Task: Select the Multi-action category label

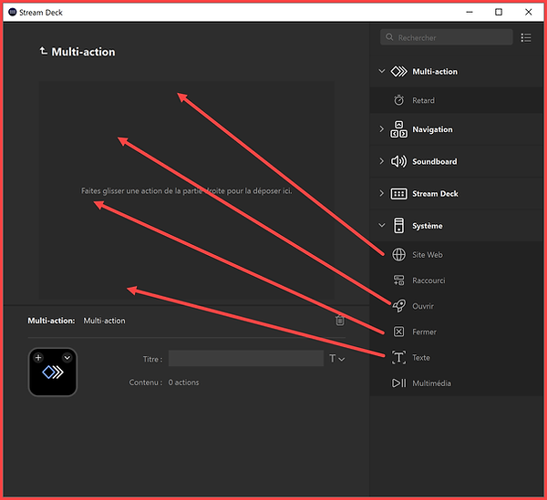Action: point(435,71)
